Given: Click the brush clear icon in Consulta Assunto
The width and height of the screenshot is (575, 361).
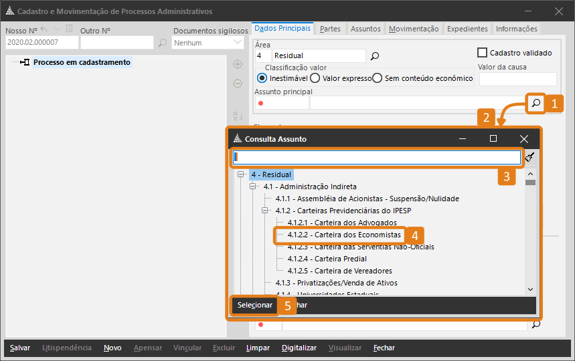Looking at the screenshot, I should 530,157.
